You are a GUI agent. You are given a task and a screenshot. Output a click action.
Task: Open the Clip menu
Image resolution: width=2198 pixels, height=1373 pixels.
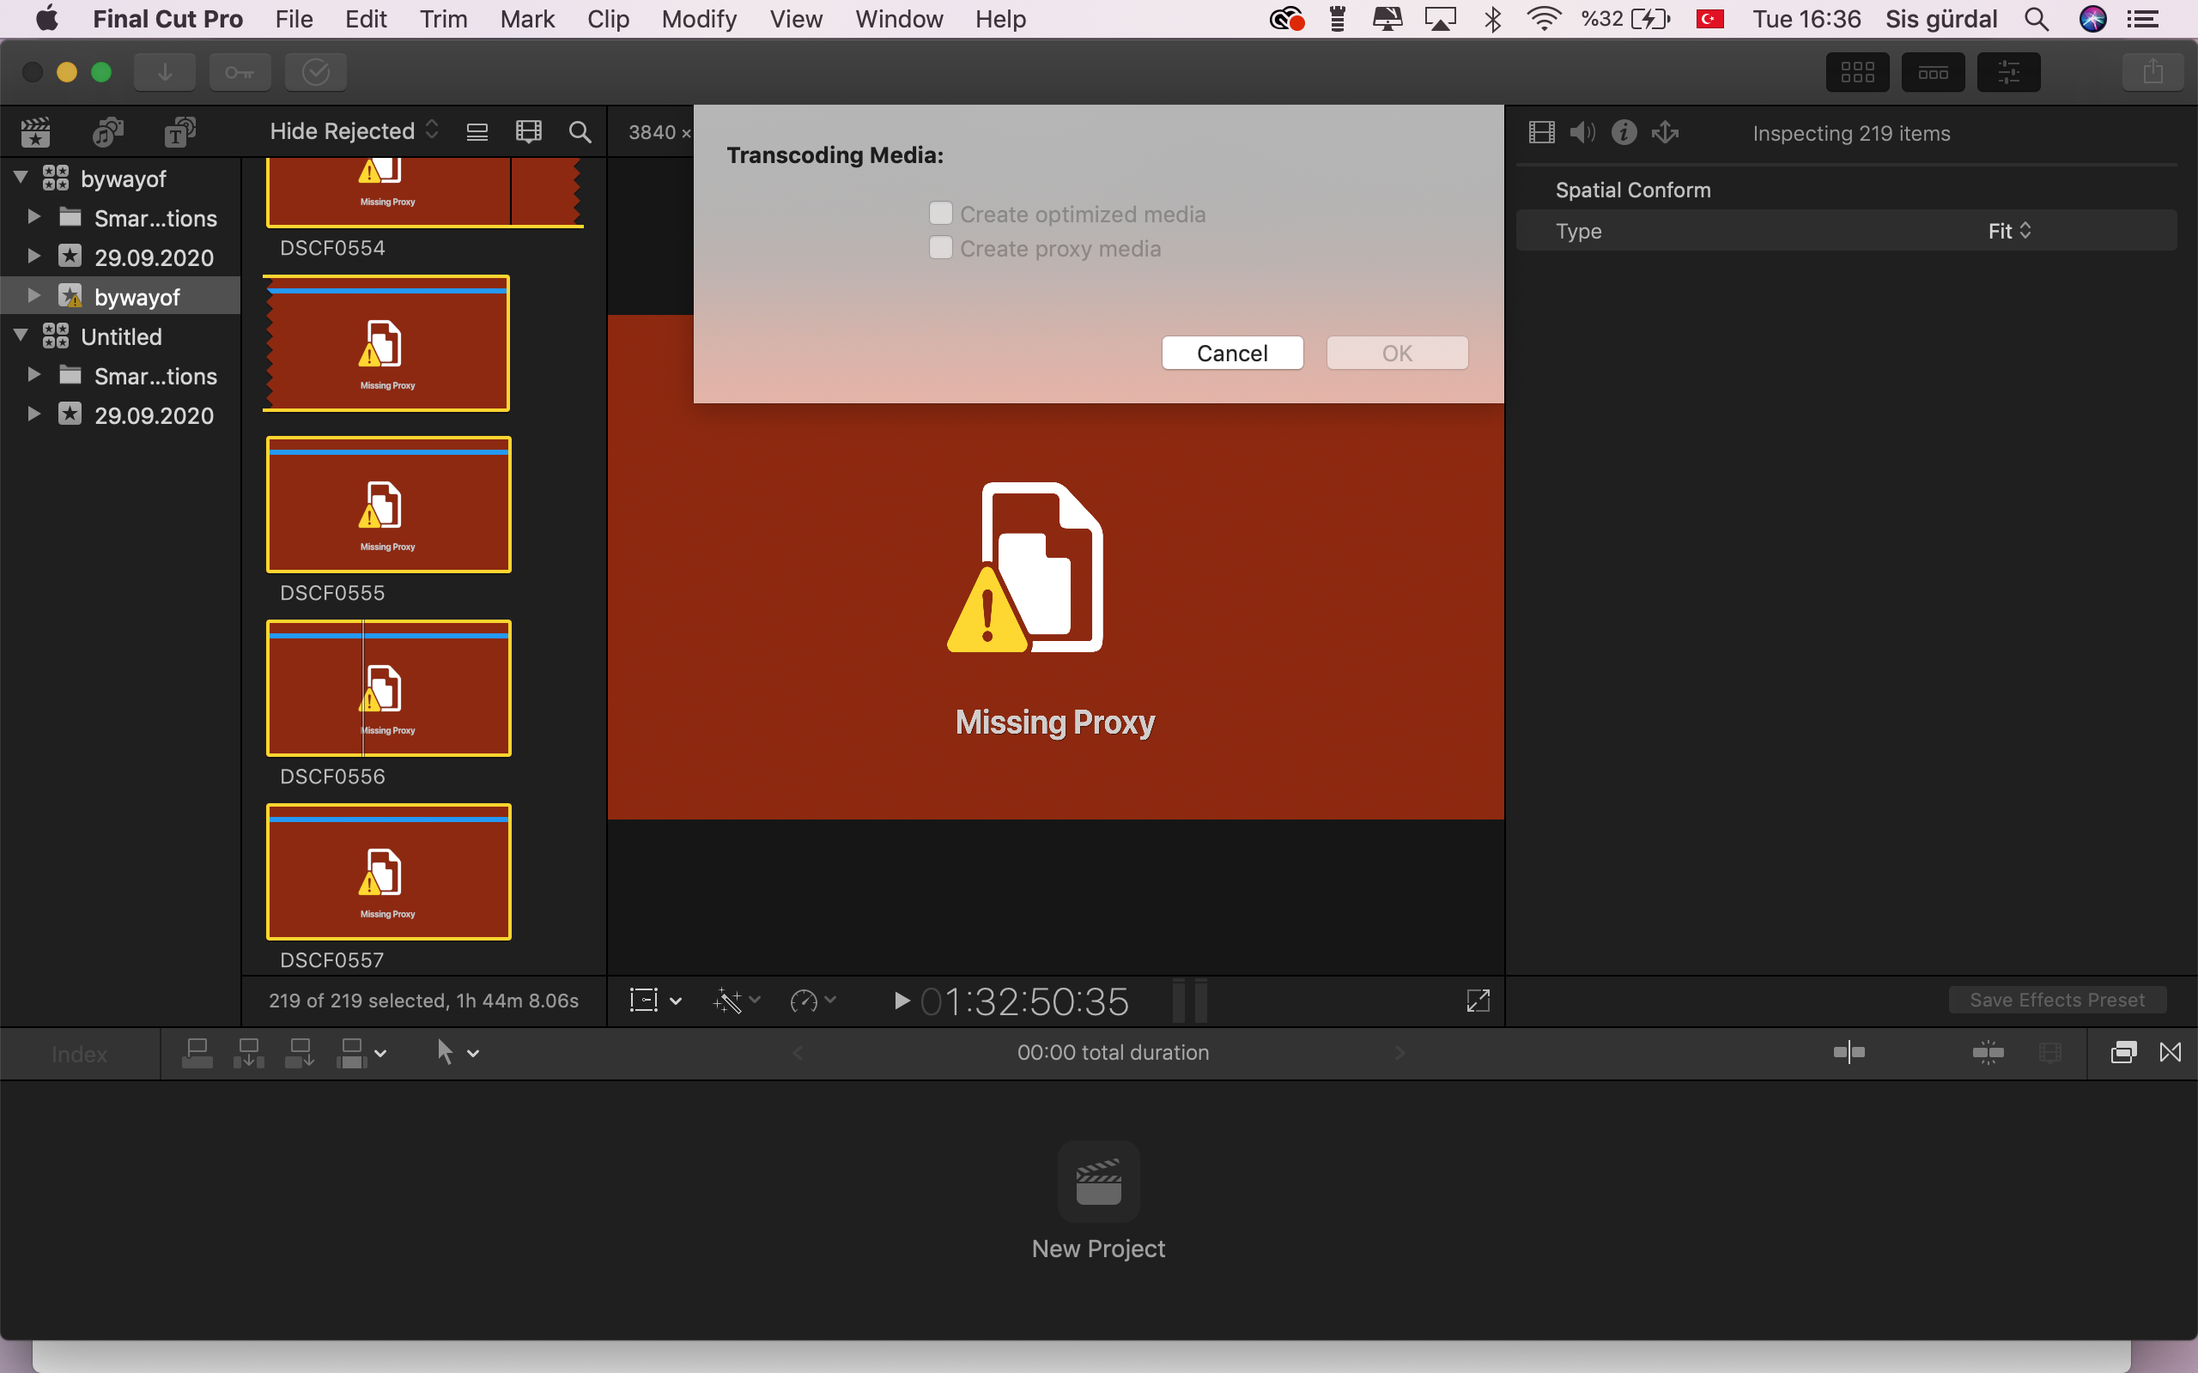coord(608,19)
